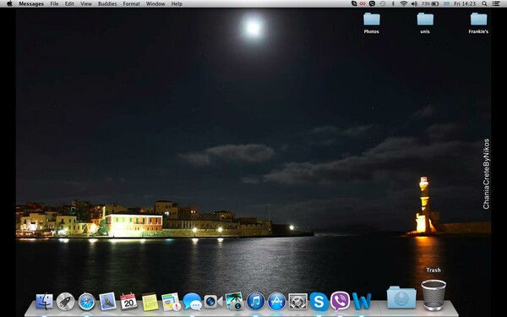Open yellow Stickies notes icon

pos(150,302)
